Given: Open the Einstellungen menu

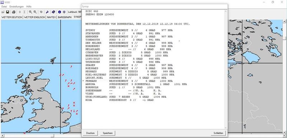Looking at the screenshot, I should point(17,6).
